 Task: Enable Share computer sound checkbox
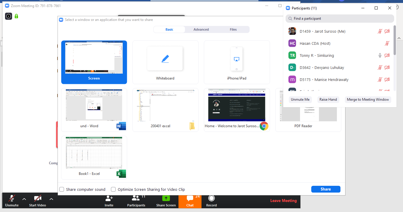tap(62, 189)
